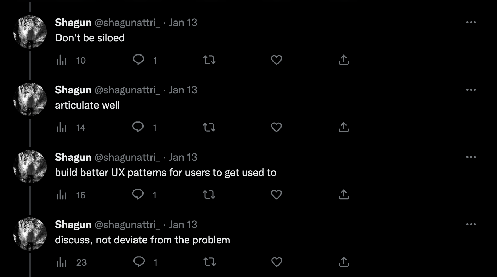Image resolution: width=497 pixels, height=277 pixels.
Task: Like the "discuss, not deviate" tweet
Action: (277, 262)
